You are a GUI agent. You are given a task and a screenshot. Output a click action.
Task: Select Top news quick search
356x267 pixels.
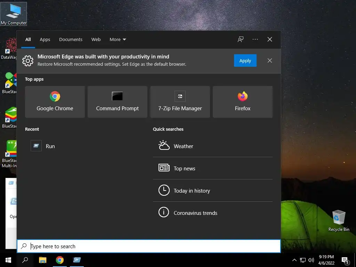(212, 168)
